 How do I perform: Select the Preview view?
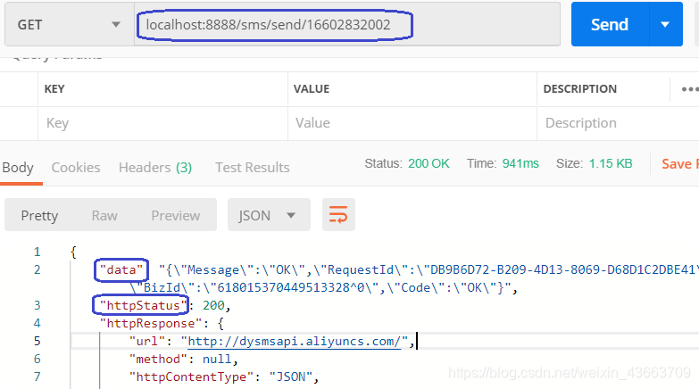176,216
